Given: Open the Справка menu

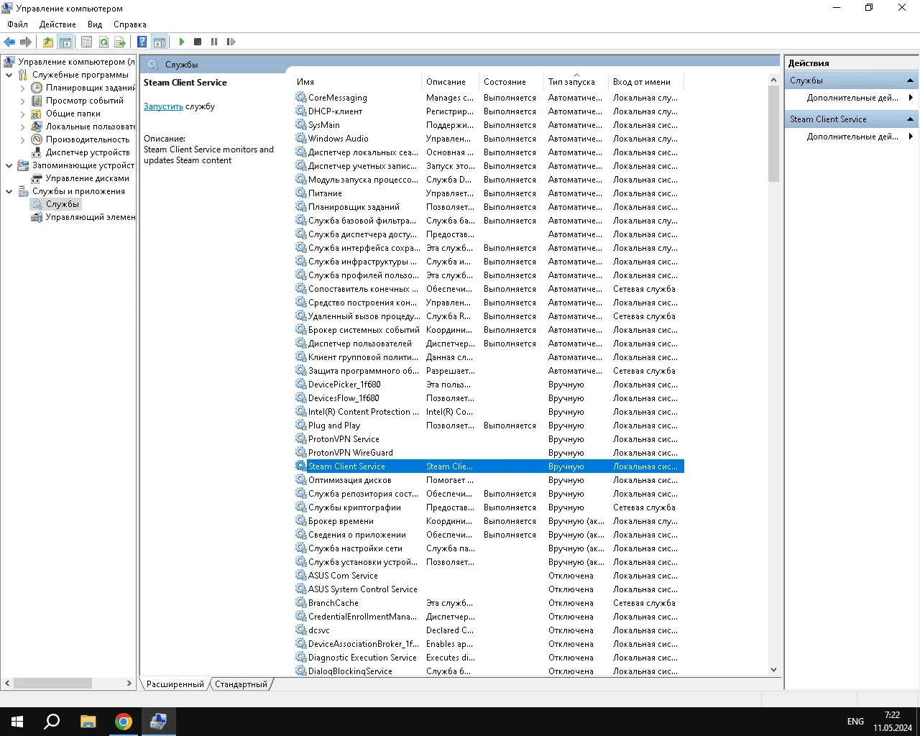Looking at the screenshot, I should (130, 24).
